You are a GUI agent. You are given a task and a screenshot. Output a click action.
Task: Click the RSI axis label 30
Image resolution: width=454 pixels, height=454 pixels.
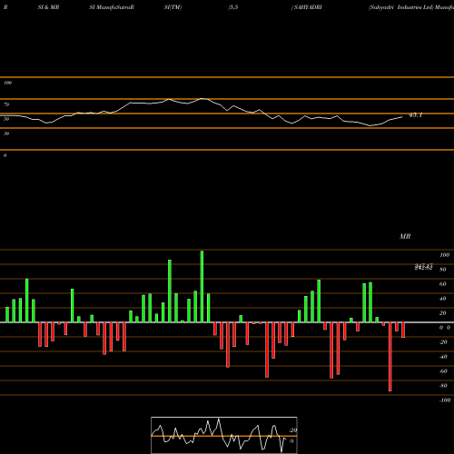[6, 133]
